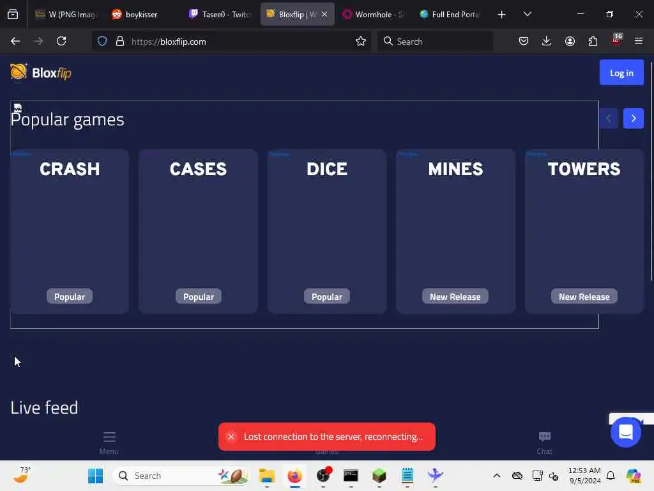Click the Popular badge on CRASH
Viewport: 654px width, 491px height.
coord(70,297)
